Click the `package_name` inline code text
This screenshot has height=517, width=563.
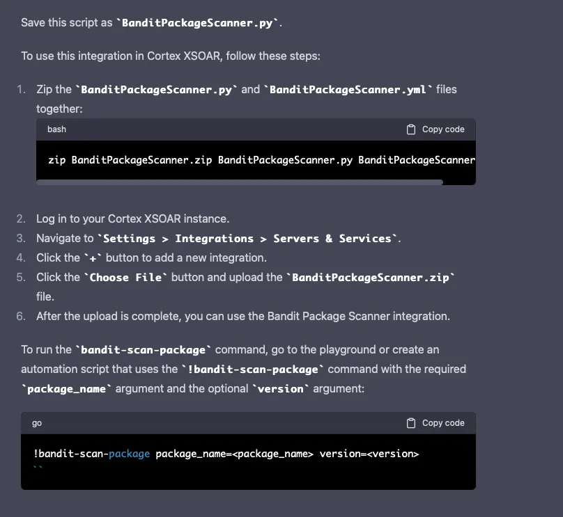point(66,389)
